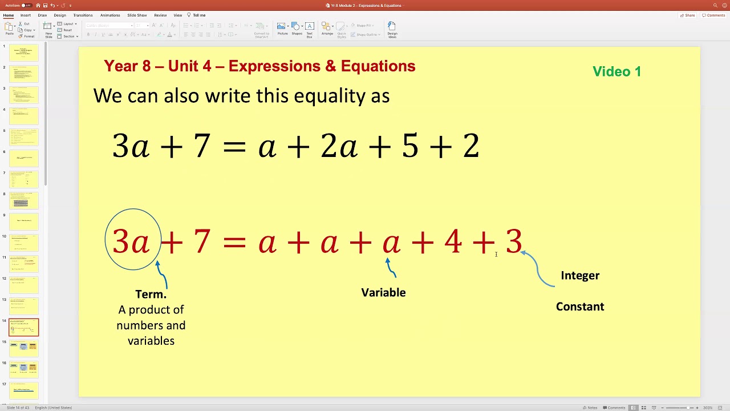730x411 pixels.
Task: Switch to the Design tab
Action: (x=60, y=15)
